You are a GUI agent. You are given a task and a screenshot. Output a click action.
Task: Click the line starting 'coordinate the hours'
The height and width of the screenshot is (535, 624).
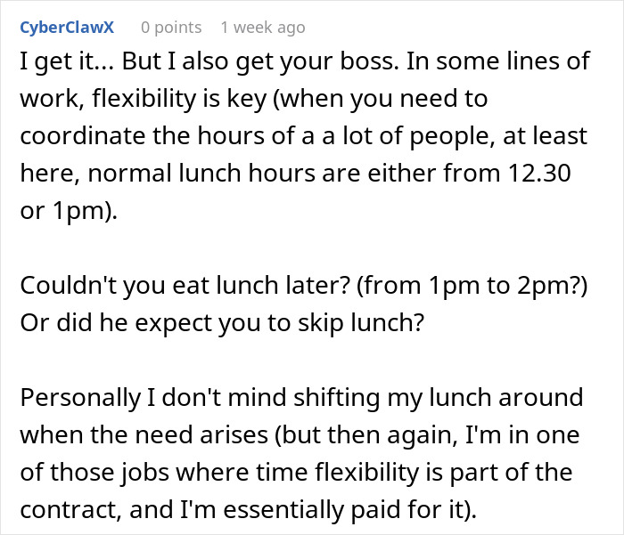click(304, 136)
